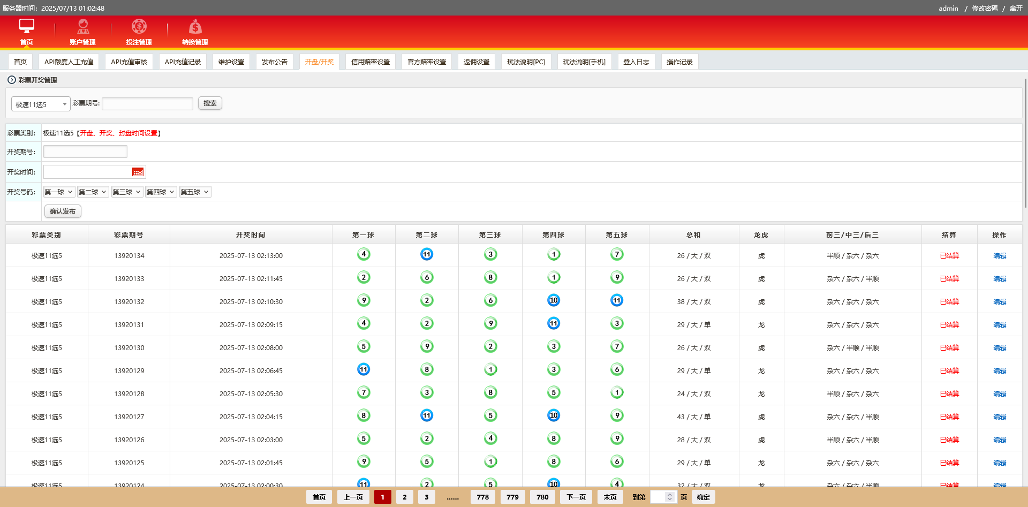The height and width of the screenshot is (507, 1028).
Task: Expand the 第五球 number dropdown
Action: [195, 192]
